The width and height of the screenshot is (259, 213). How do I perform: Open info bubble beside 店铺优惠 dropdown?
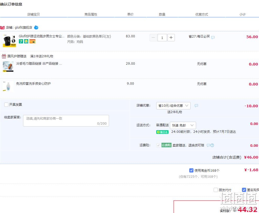[196, 105]
